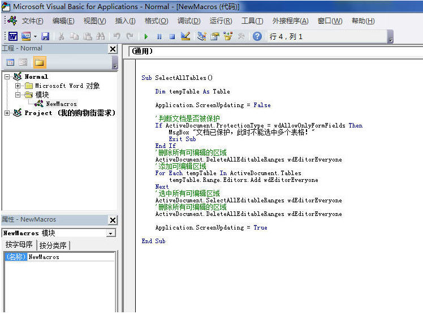Toggle Folders view in project panel
This screenshot has height=314, width=423.
click(x=39, y=62)
